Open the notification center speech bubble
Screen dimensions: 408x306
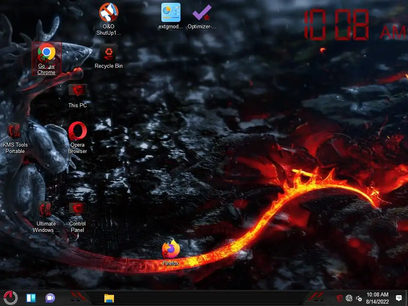tap(398, 298)
